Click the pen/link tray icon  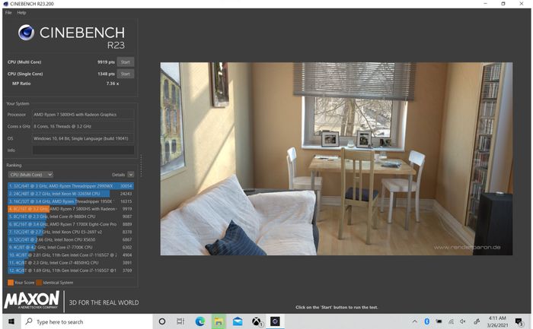click(477, 321)
